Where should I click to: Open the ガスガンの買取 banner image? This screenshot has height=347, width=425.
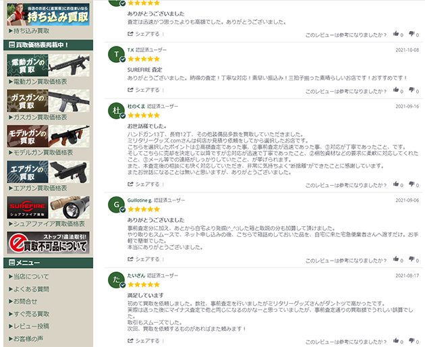point(49,101)
